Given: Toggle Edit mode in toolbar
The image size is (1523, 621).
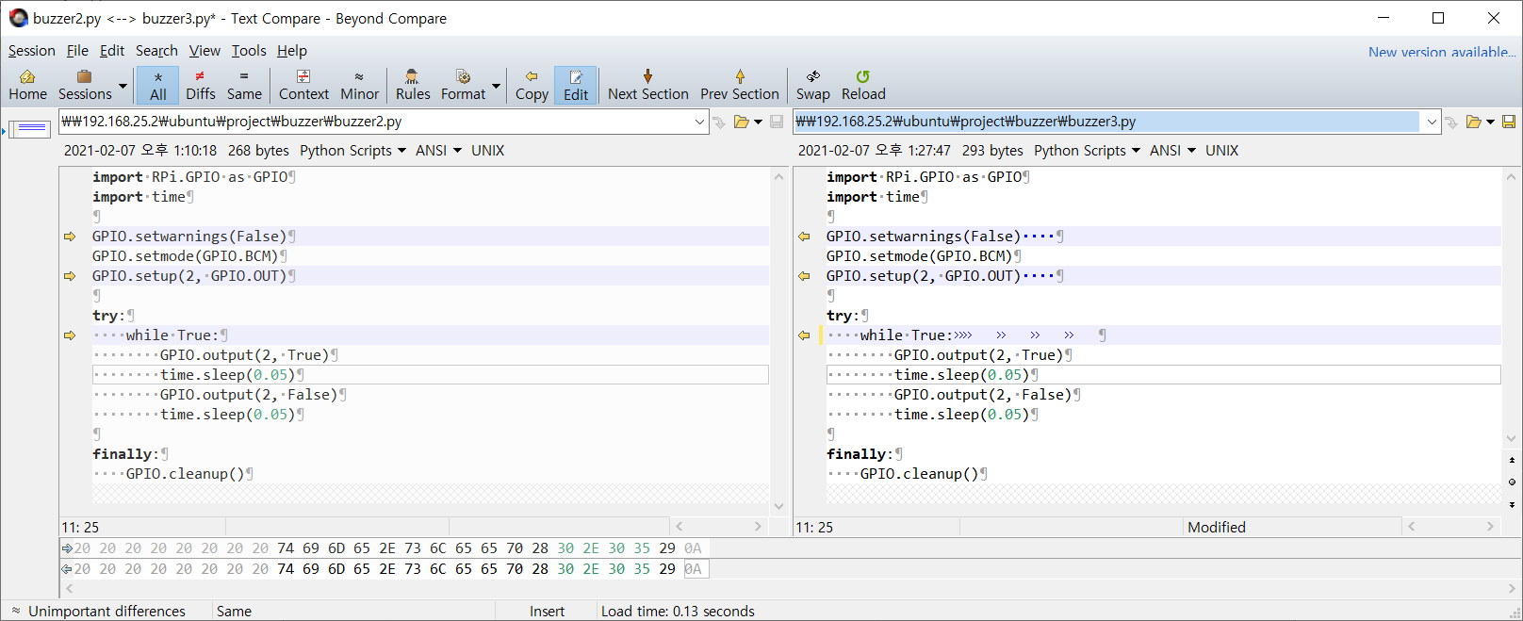Looking at the screenshot, I should pyautogui.click(x=576, y=85).
